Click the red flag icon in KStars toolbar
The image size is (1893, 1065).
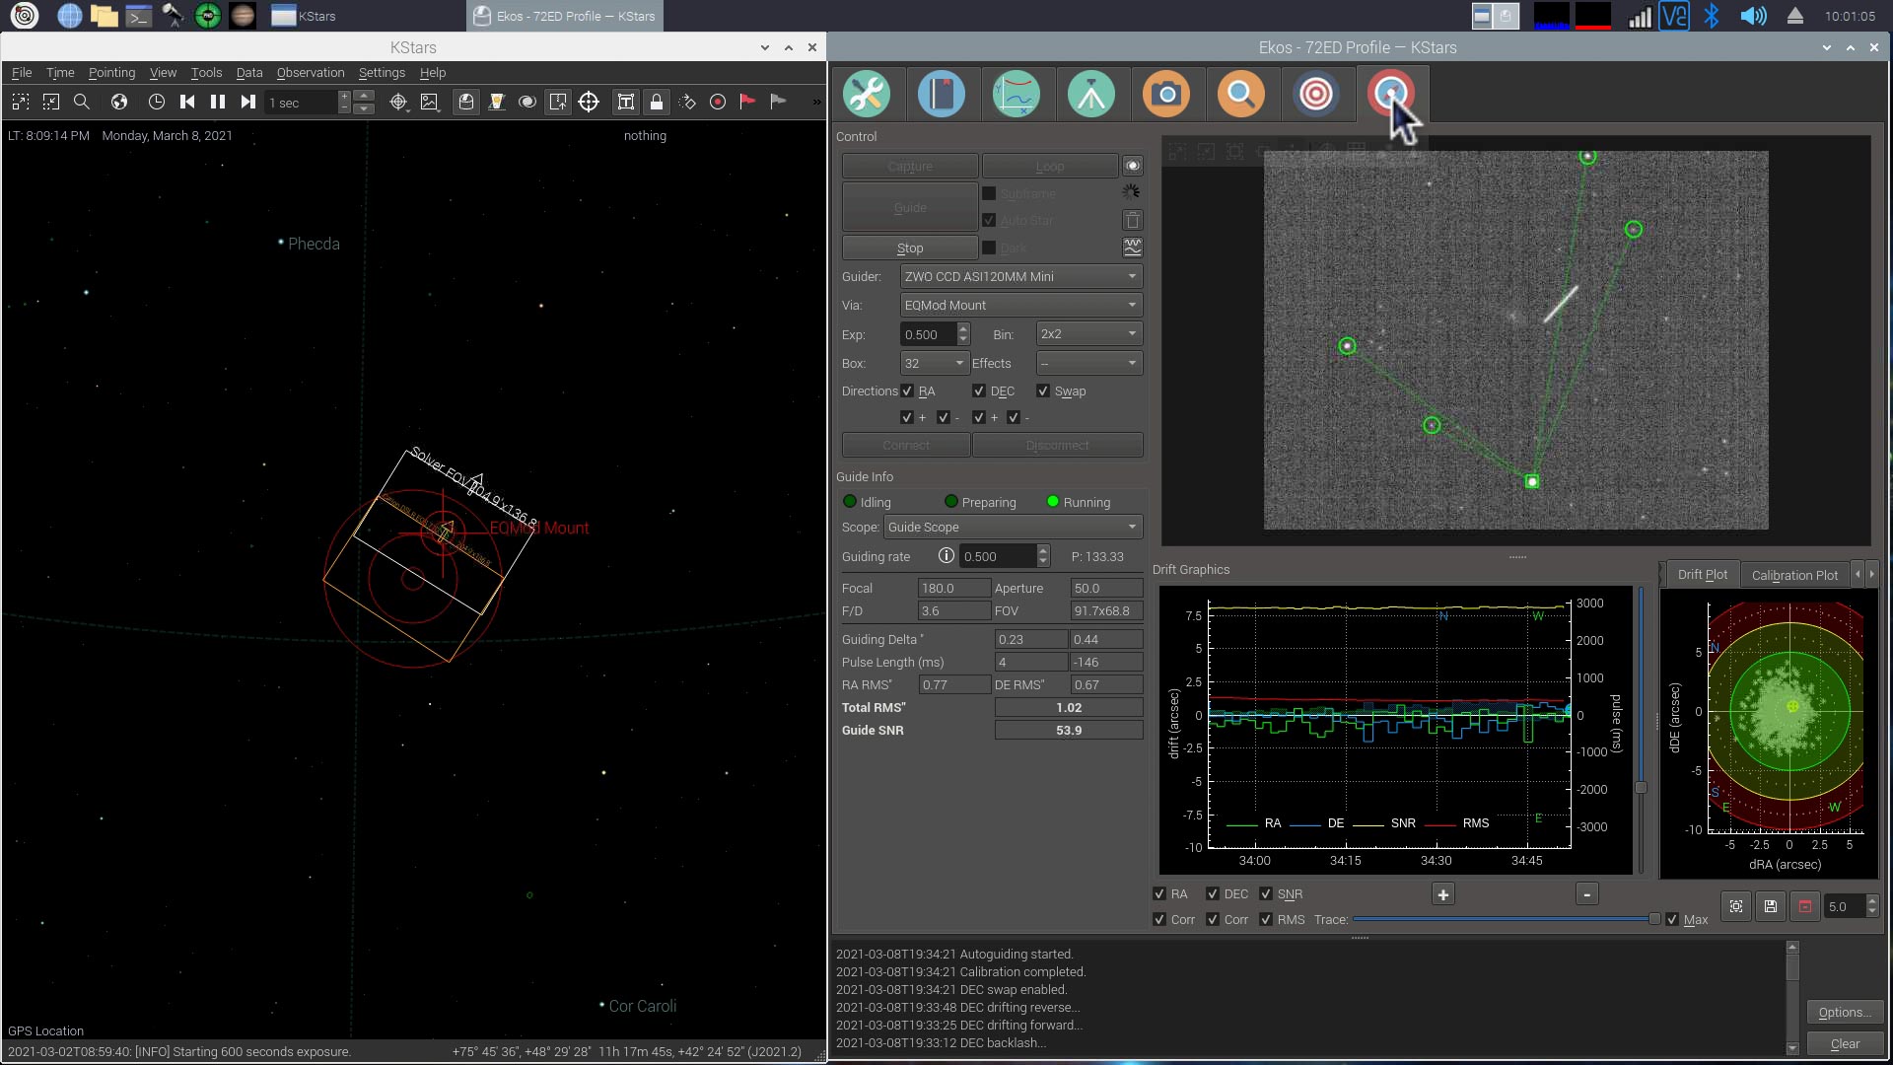[747, 102]
